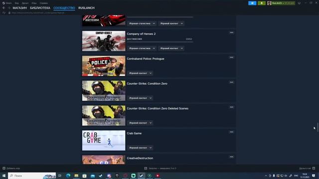This screenshot has height=179, width=319.
Task: Open three-dots menu for Crab Game
Action: tap(231, 132)
